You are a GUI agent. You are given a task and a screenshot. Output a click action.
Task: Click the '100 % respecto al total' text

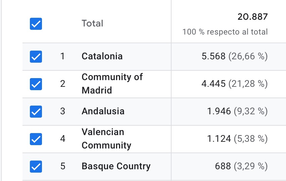pyautogui.click(x=225, y=32)
